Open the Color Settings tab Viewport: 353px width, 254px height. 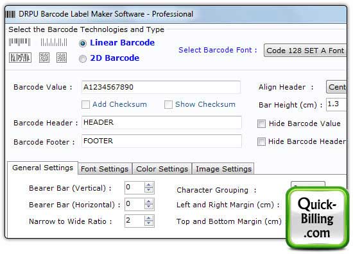(162, 169)
